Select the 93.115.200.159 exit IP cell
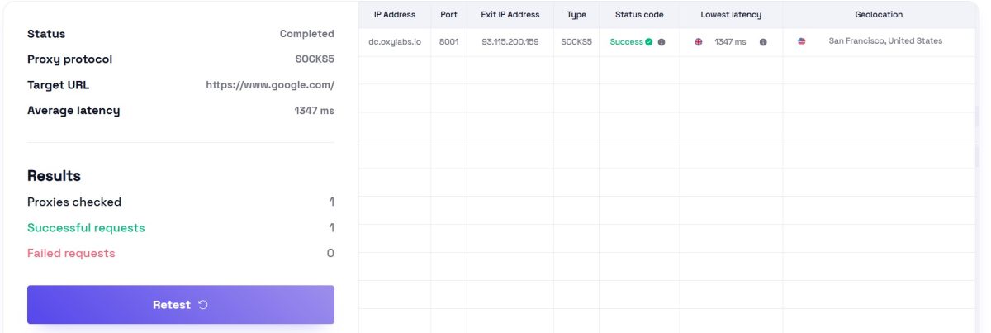991x333 pixels. click(510, 42)
